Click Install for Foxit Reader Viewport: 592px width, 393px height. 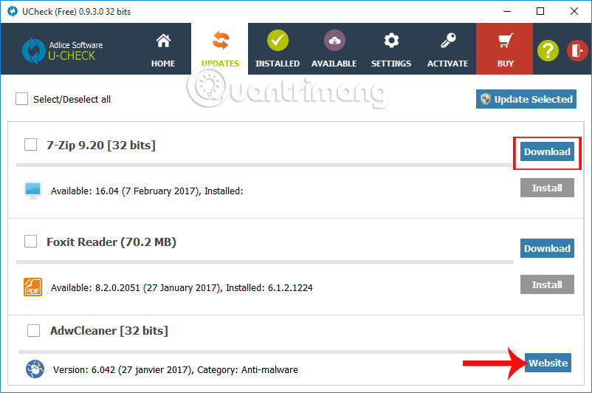(x=547, y=284)
